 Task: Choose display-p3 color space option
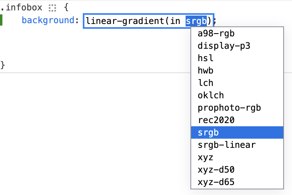point(224,46)
